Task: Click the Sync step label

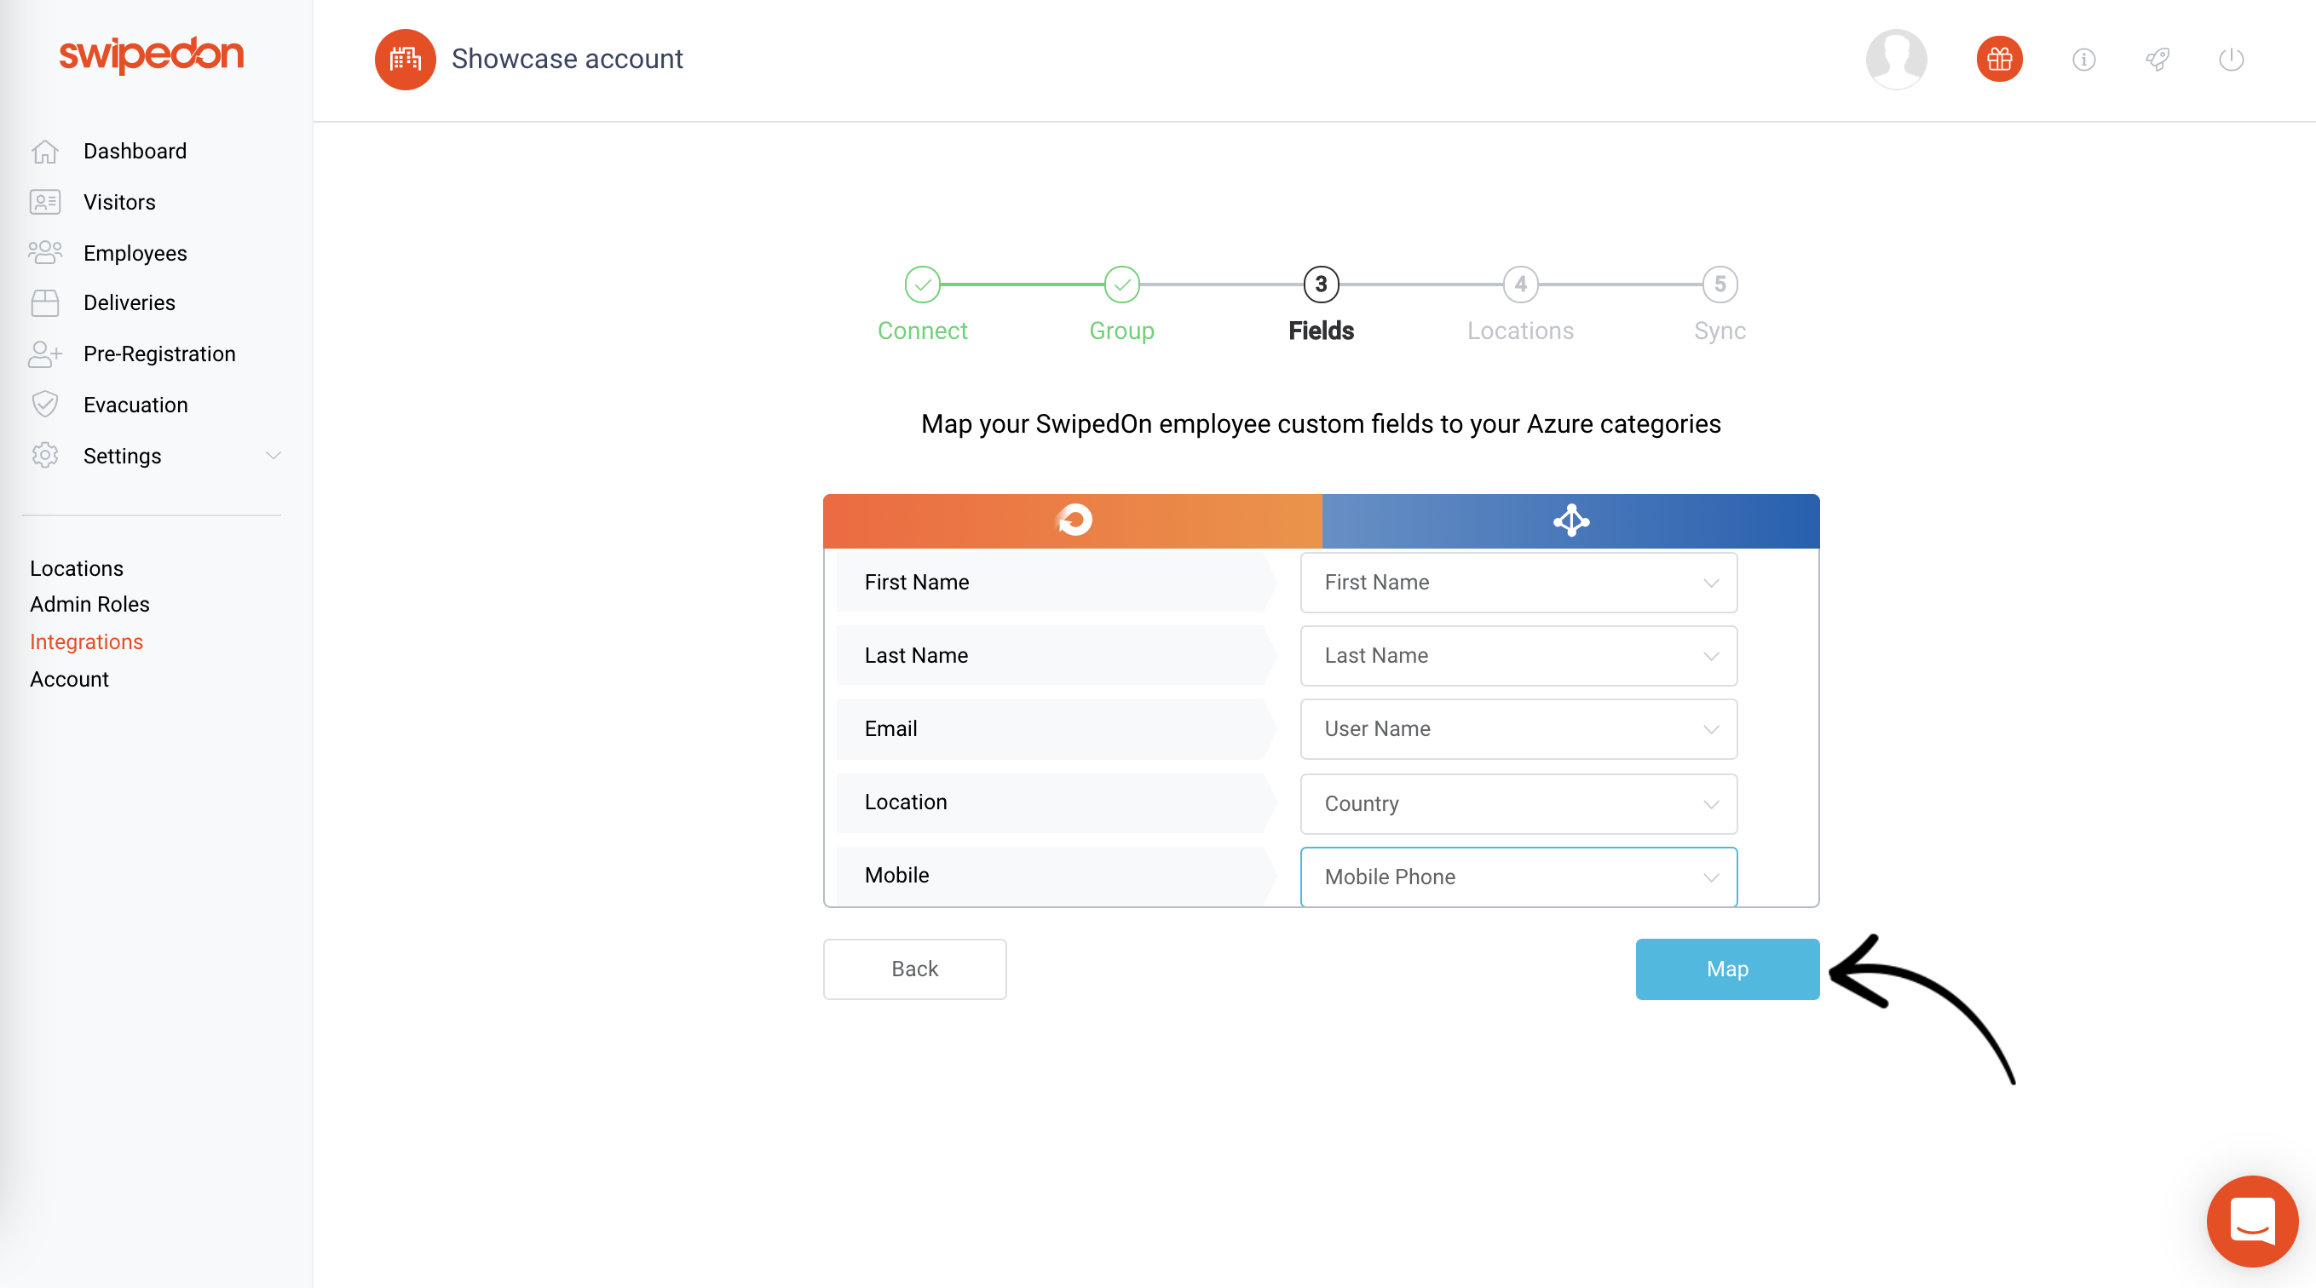Action: (x=1720, y=331)
